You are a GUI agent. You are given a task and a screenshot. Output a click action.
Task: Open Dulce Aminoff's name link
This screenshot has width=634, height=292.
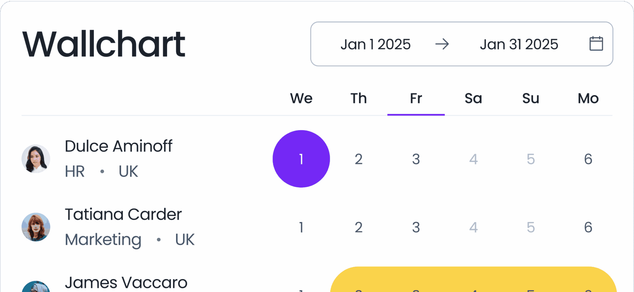[118, 146]
